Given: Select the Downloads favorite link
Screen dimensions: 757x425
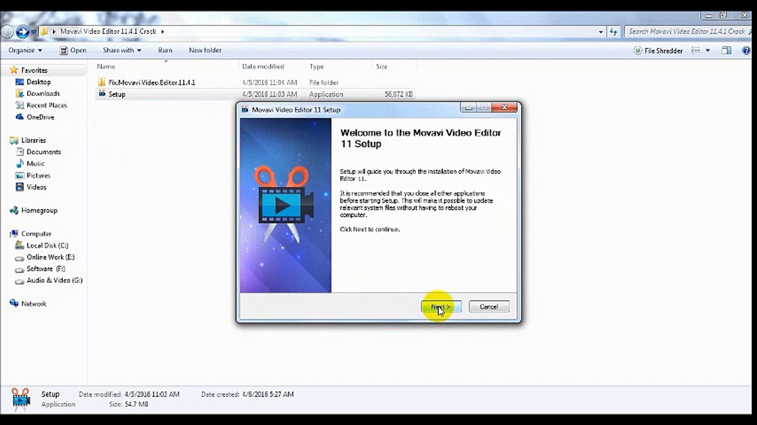Looking at the screenshot, I should tap(43, 94).
